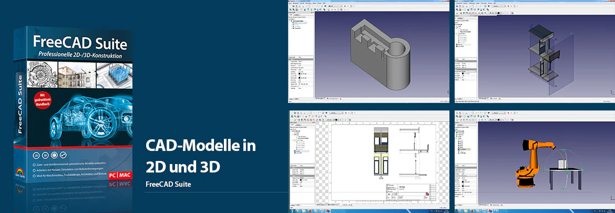Viewport: 615px width, 213px height.
Task: Click the PC | MAC badge on product box
Action: [x=120, y=176]
